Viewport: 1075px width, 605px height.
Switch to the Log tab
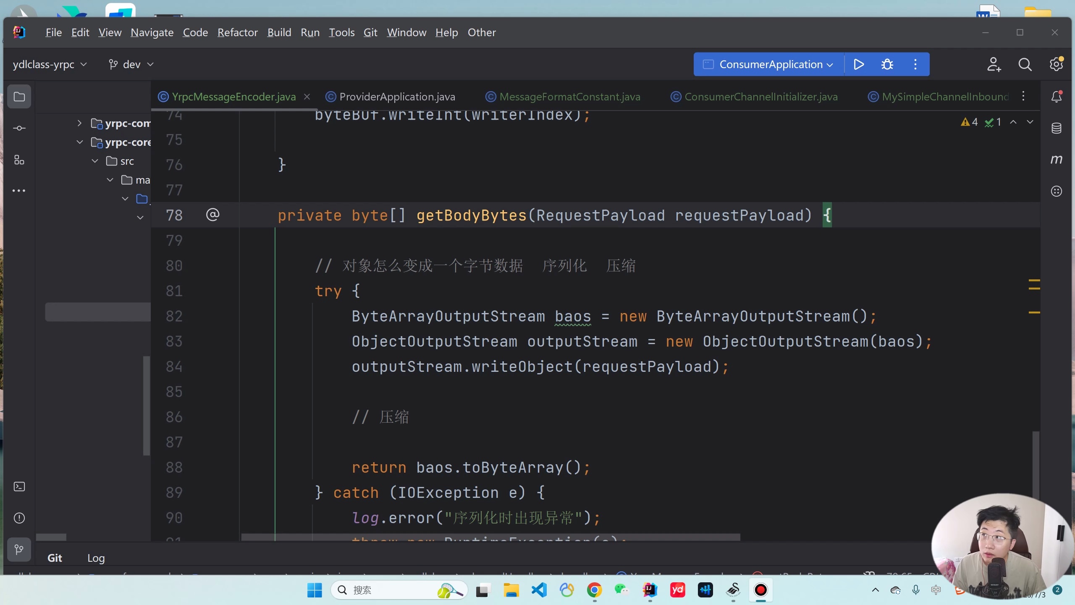coord(96,558)
